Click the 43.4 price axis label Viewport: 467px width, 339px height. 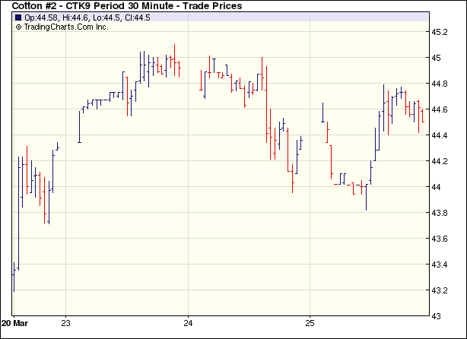tap(440, 265)
